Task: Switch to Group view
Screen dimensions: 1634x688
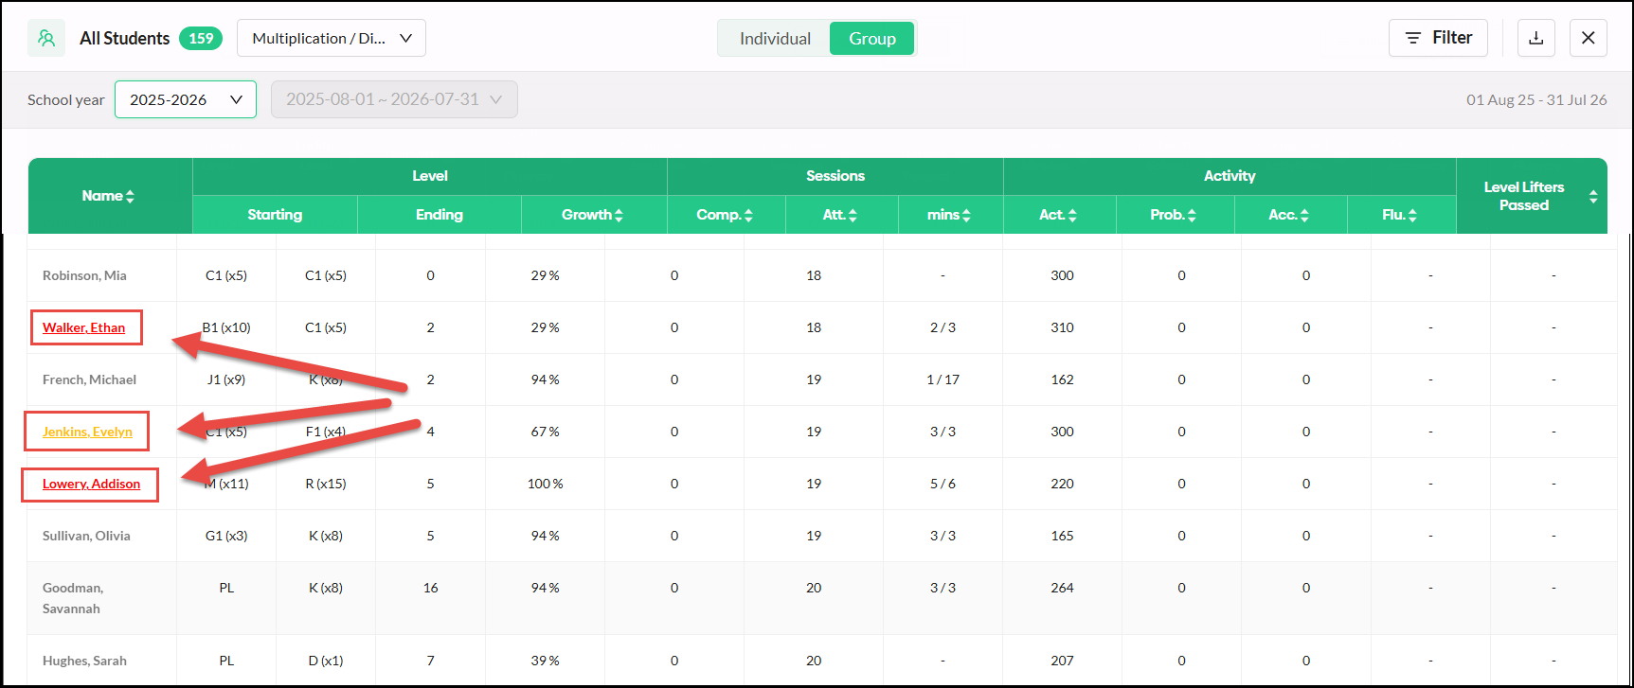Action: pos(872,39)
